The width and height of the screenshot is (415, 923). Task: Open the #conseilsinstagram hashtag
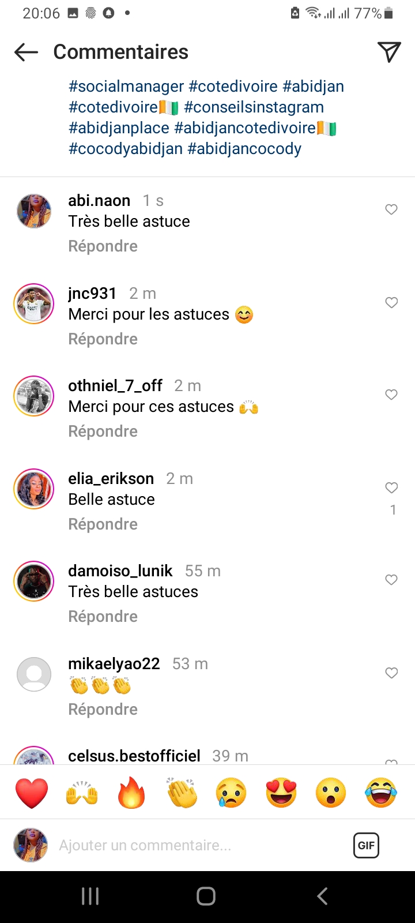click(254, 107)
